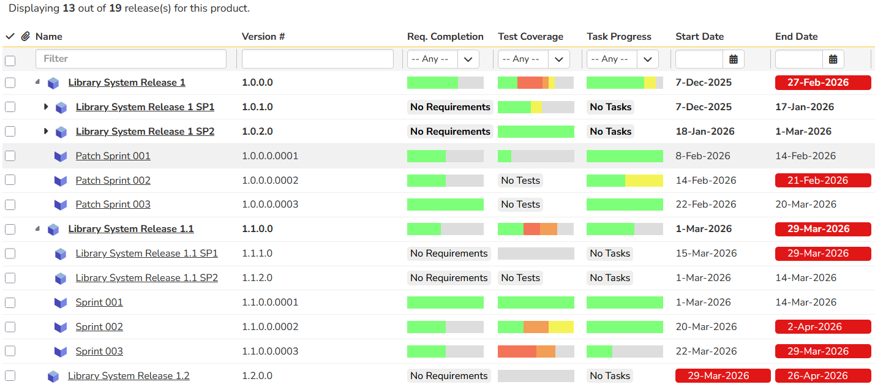Click the release icon beside Library System Release 1
Viewport: 875px width, 387px height.
coord(53,83)
